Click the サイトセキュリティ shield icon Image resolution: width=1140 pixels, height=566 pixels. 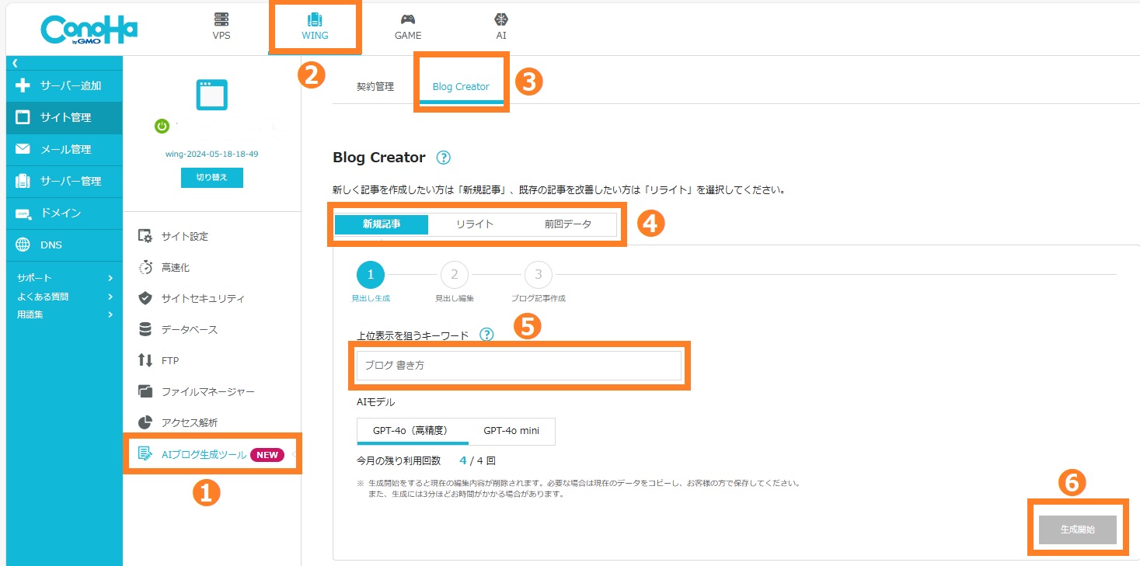coord(145,298)
